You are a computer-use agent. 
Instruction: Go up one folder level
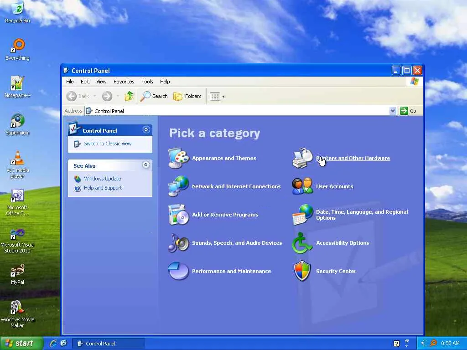click(x=129, y=96)
